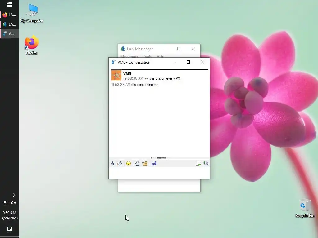Open the font chooser (A icon)
This screenshot has width=318, height=238.
112,163
